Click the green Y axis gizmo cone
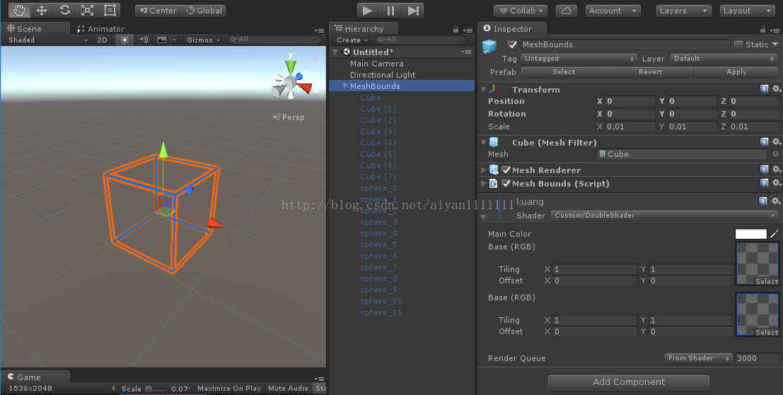Image resolution: width=783 pixels, height=395 pixels. pyautogui.click(x=291, y=67)
